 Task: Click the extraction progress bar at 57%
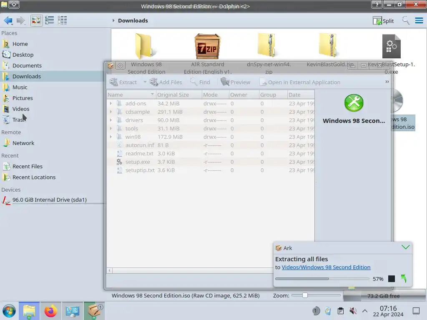point(322,279)
